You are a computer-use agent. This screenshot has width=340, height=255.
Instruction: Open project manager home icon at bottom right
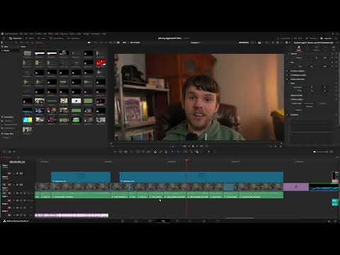pyautogui.click(x=329, y=221)
